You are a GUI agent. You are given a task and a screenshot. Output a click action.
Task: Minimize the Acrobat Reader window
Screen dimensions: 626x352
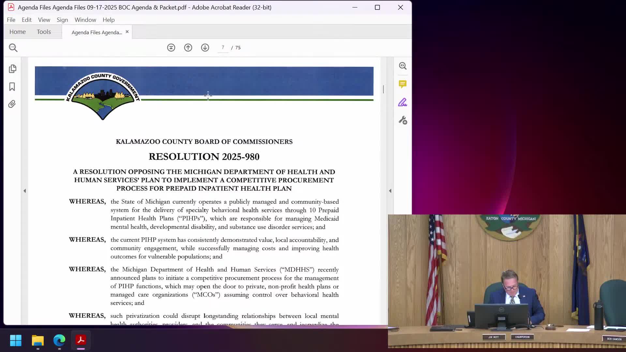pyautogui.click(x=355, y=7)
